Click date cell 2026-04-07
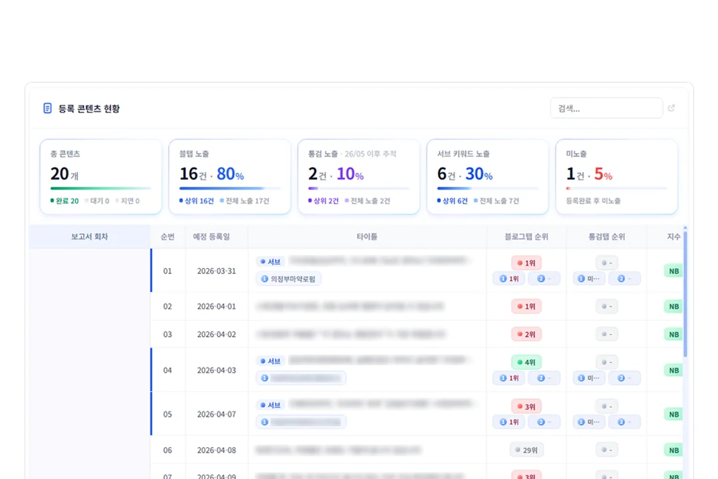 click(x=217, y=414)
